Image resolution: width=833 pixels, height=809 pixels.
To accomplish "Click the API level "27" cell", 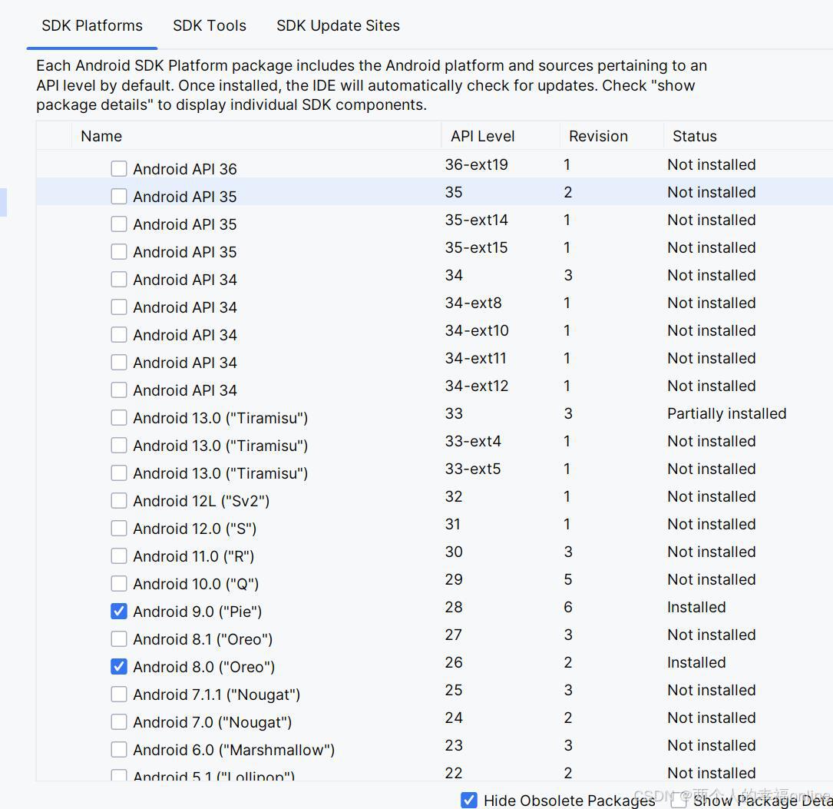I will (454, 634).
